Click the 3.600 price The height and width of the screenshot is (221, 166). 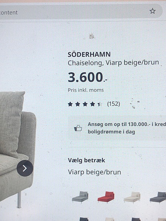pos(87,77)
